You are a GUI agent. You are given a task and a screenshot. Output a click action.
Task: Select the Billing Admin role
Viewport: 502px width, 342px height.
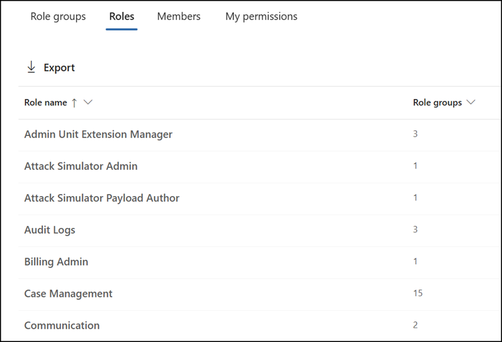click(56, 262)
